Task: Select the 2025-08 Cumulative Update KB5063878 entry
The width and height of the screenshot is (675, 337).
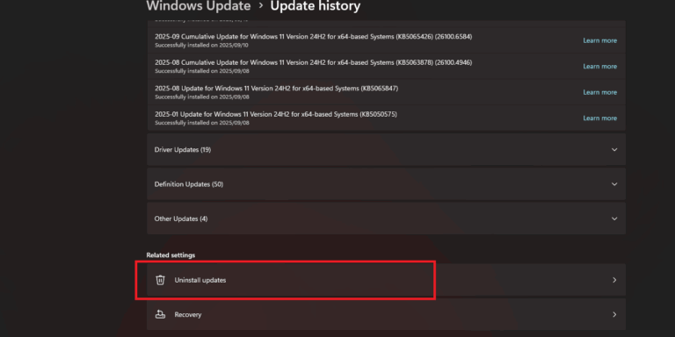Action: 386,66
